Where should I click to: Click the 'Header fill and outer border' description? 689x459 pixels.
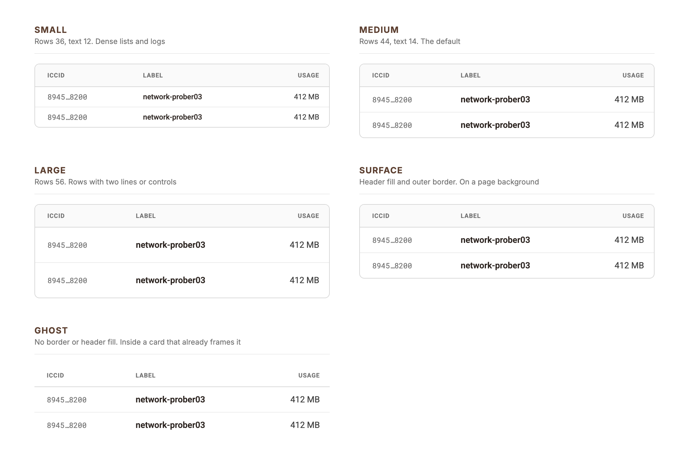click(408, 182)
